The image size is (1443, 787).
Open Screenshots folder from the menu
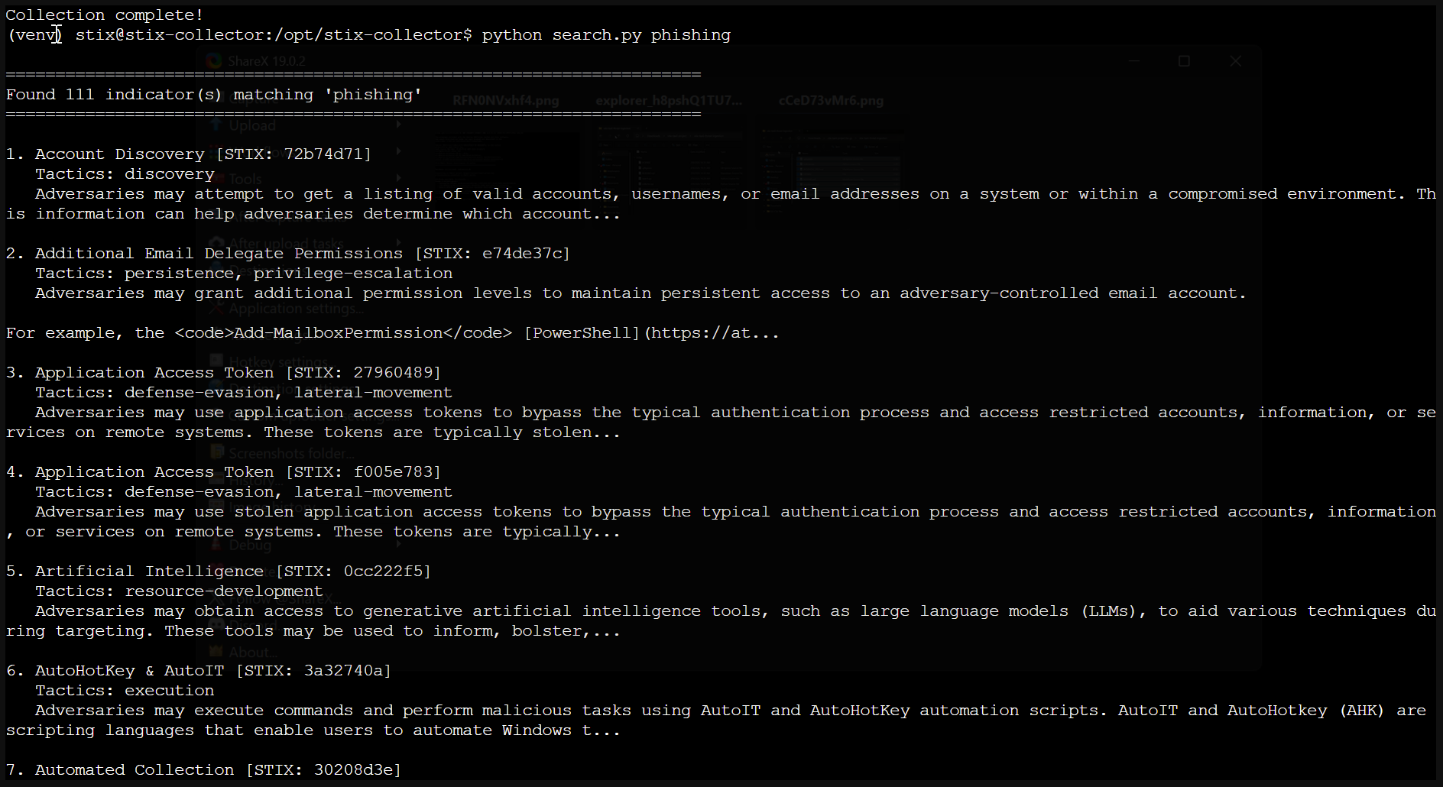(x=291, y=453)
